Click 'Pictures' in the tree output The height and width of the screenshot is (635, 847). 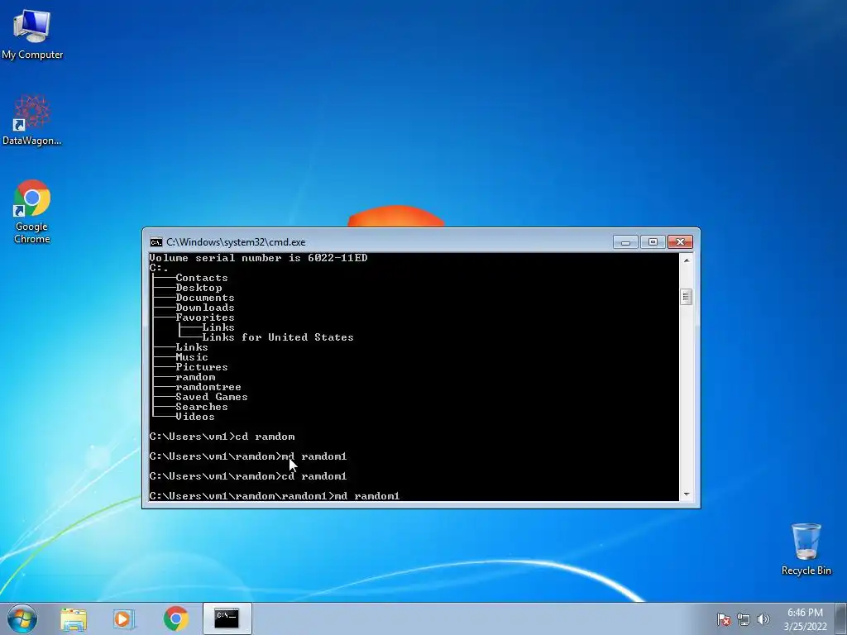[202, 367]
